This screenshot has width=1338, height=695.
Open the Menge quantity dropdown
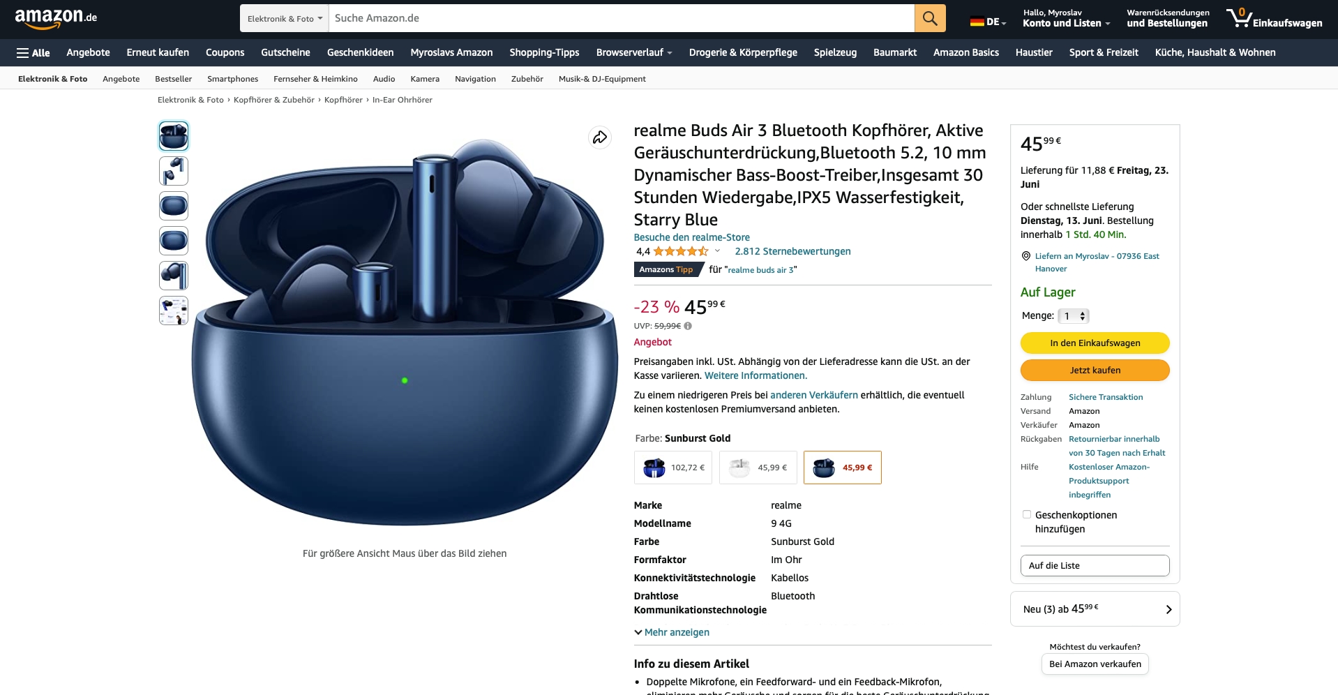1074,316
